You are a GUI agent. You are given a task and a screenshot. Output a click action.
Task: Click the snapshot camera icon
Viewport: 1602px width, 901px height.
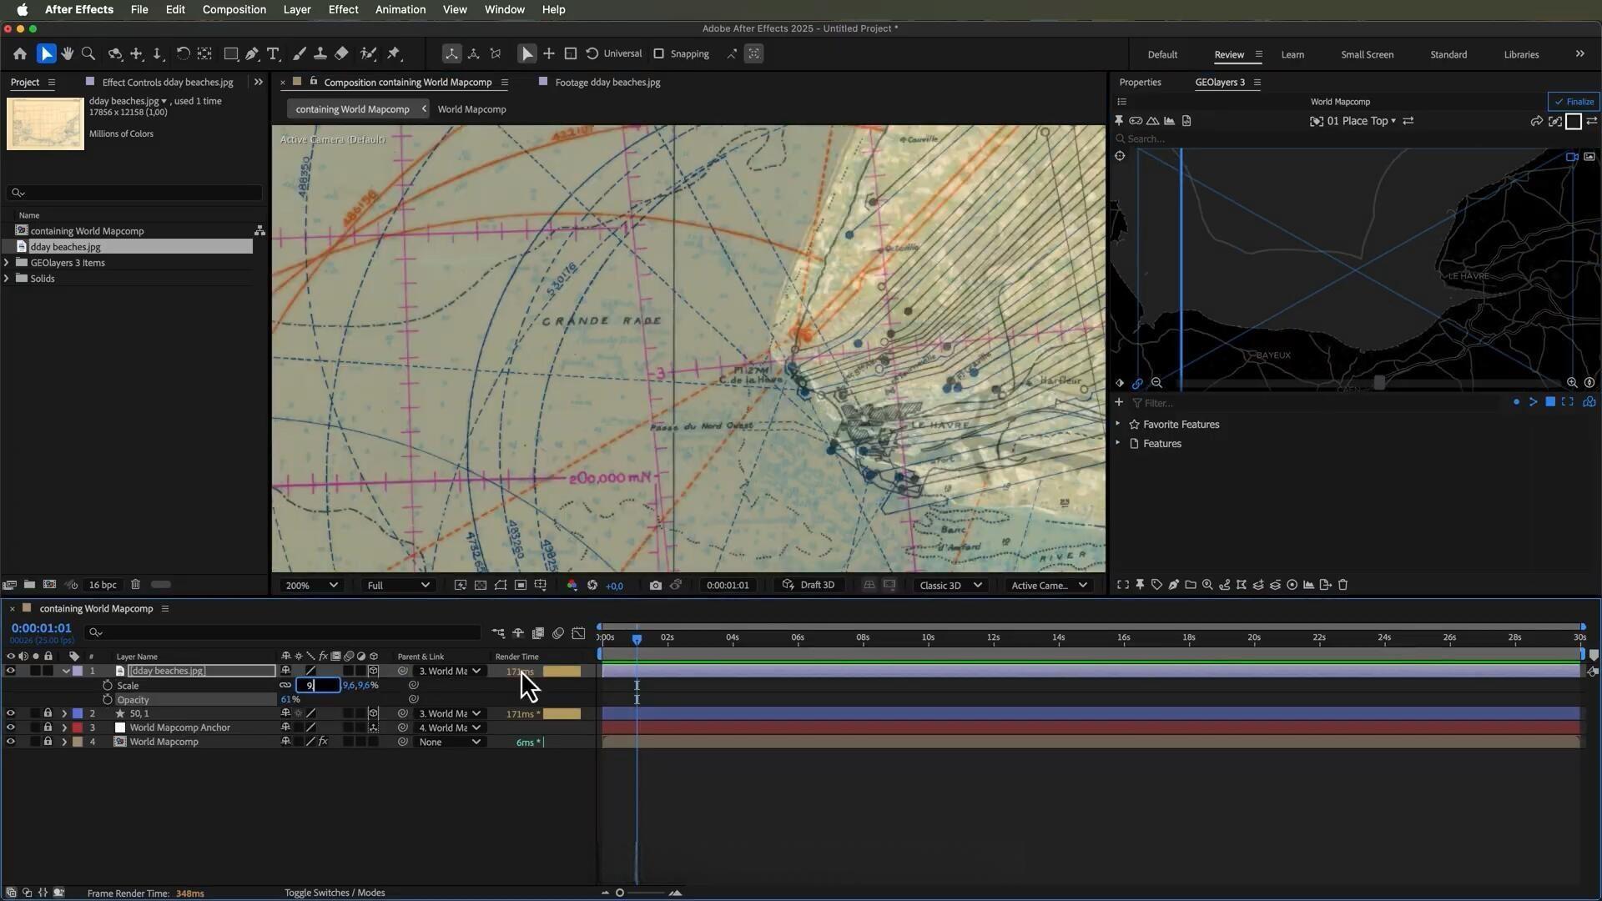(656, 586)
